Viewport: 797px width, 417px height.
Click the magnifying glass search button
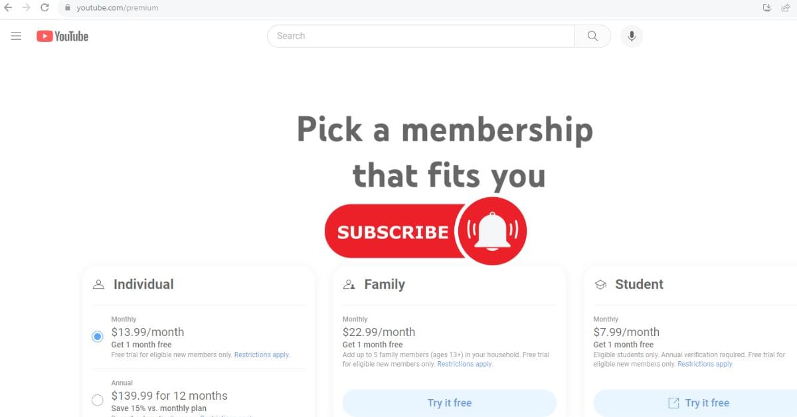point(592,36)
